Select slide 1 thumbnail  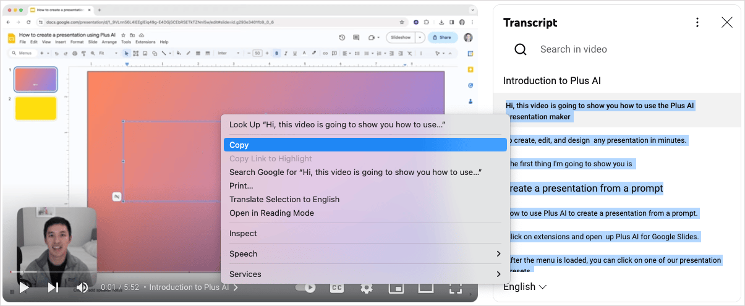pos(36,79)
